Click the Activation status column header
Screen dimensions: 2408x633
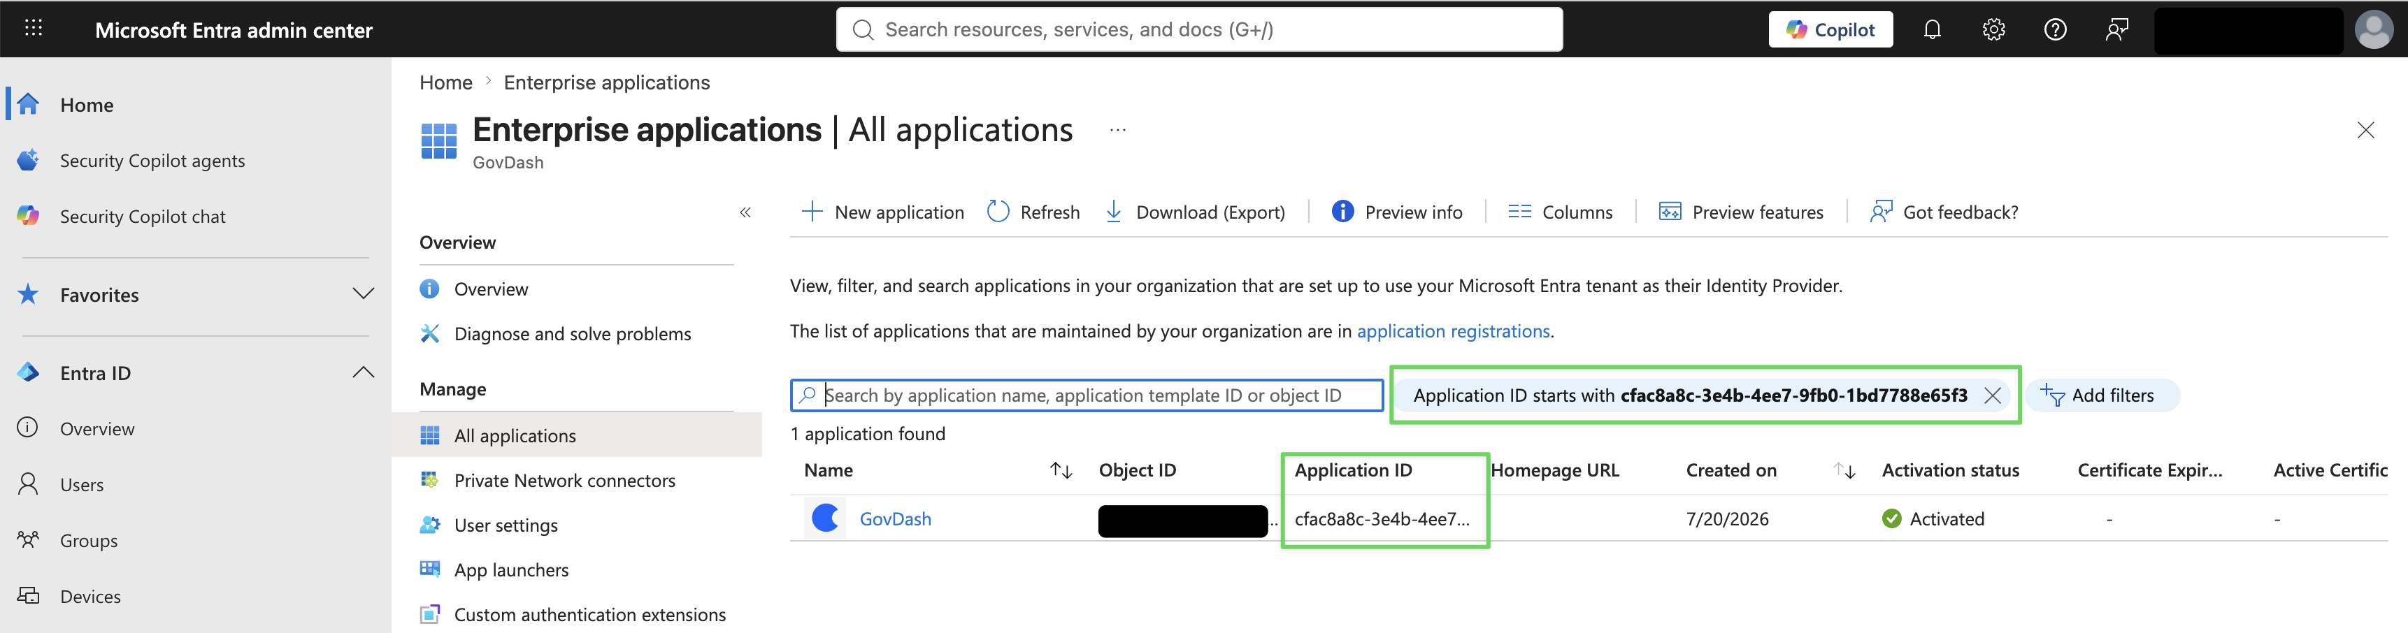tap(1950, 470)
